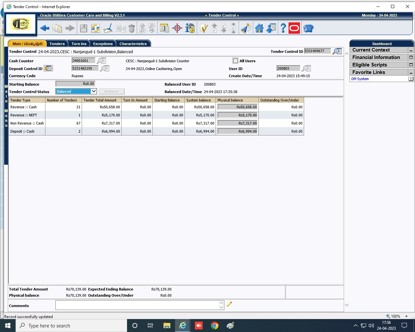Click Physical balance field for Revenue Cash

(x=237, y=107)
